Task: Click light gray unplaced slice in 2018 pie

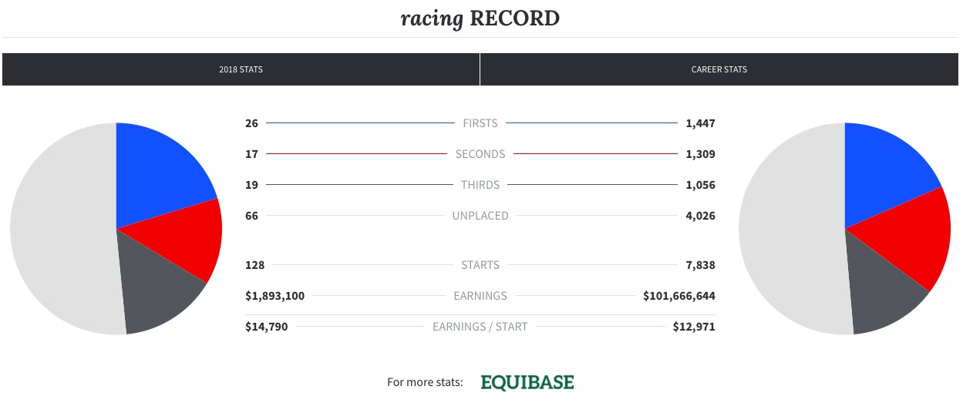Action: coord(62,229)
